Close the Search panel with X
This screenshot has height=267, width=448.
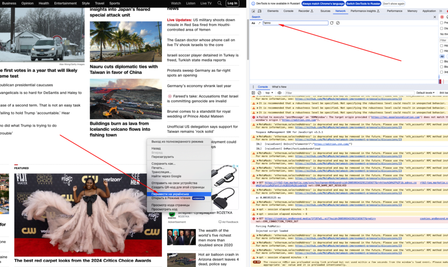(x=434, y=17)
